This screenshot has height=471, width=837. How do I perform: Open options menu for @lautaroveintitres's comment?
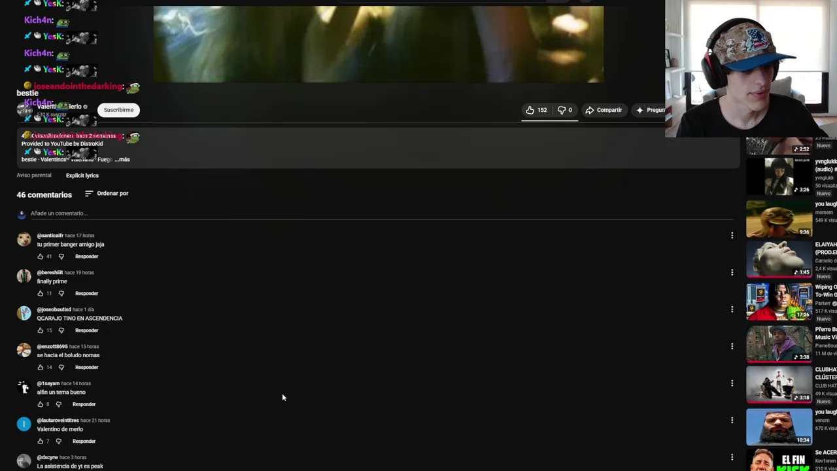[x=732, y=420]
